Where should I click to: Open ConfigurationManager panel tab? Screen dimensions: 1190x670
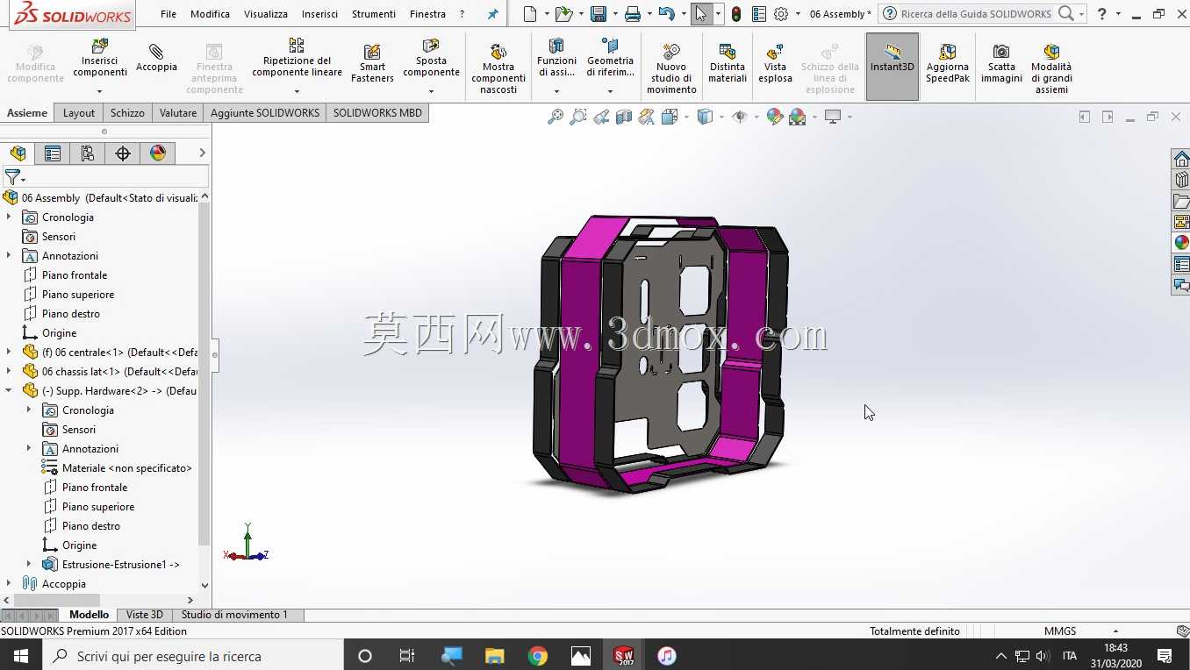click(x=88, y=153)
